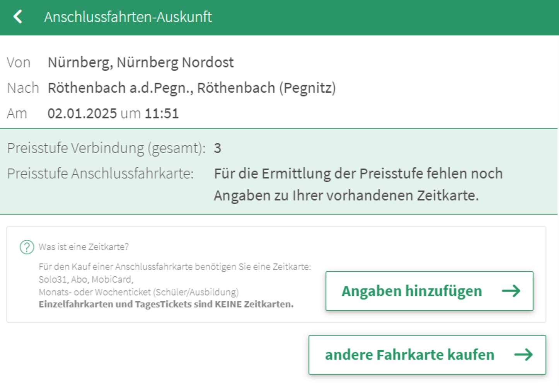559x386 pixels.
Task: Click the Anschlussfahrten-Auskunft header tab
Action: (128, 17)
